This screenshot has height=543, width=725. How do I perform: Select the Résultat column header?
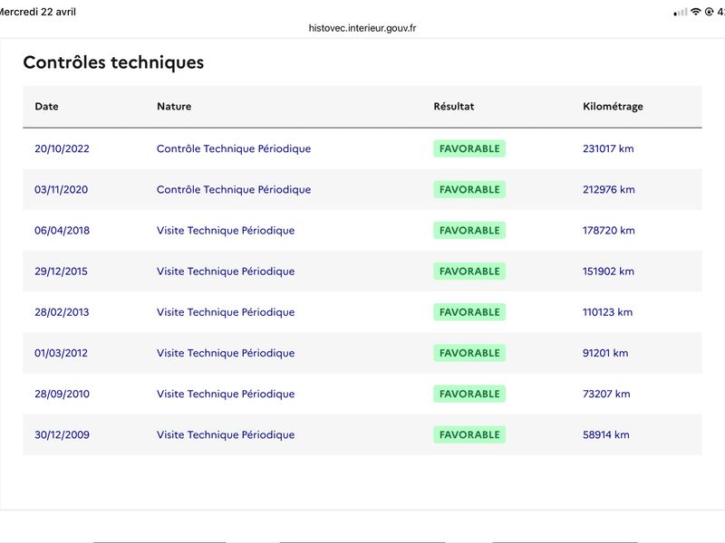pos(454,106)
